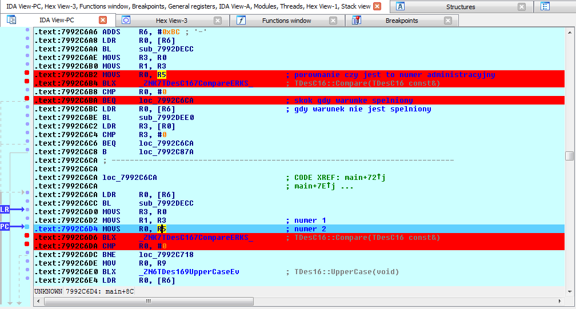
Task: Click the LR register marker
Action: 5,210
